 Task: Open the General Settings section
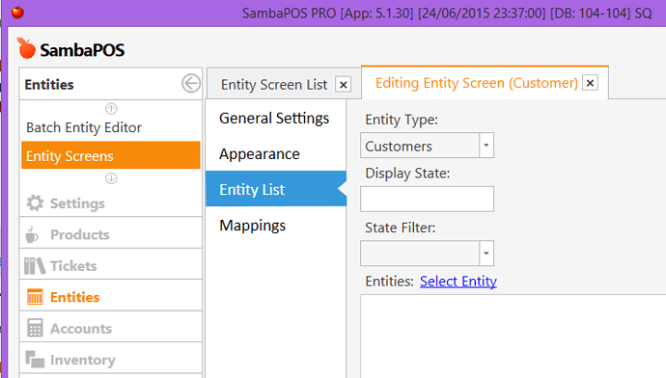tap(274, 118)
